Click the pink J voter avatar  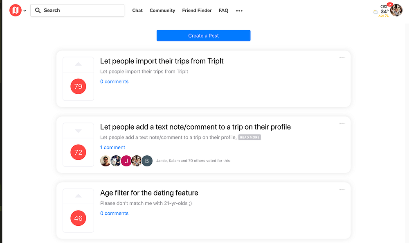126,161
